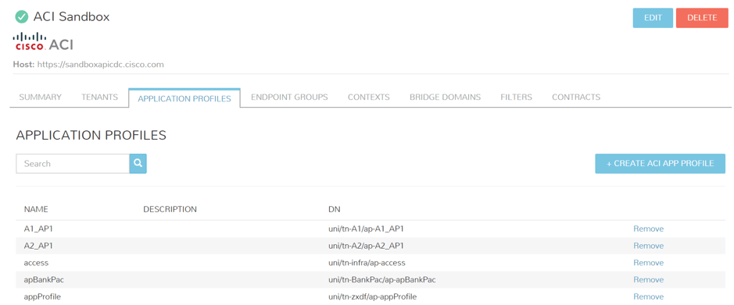This screenshot has width=734, height=305.
Task: Click the Description column header
Action: pyautogui.click(x=170, y=209)
